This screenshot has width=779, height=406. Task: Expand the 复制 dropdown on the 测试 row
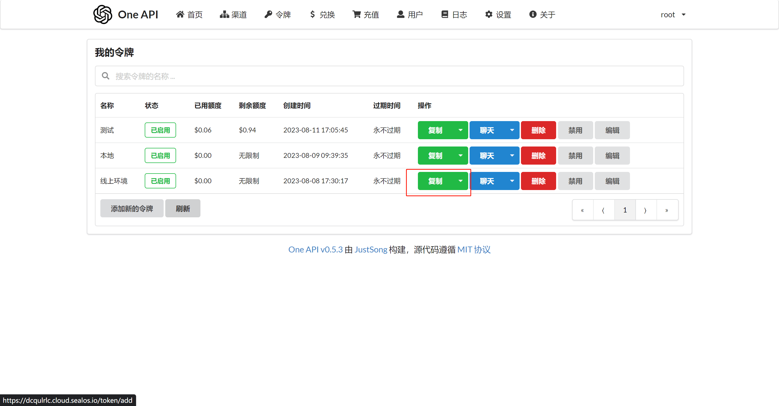point(461,130)
